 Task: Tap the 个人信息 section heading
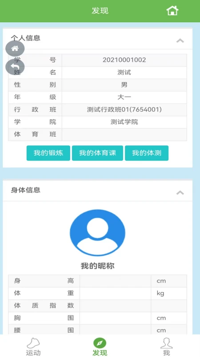[x=26, y=38]
